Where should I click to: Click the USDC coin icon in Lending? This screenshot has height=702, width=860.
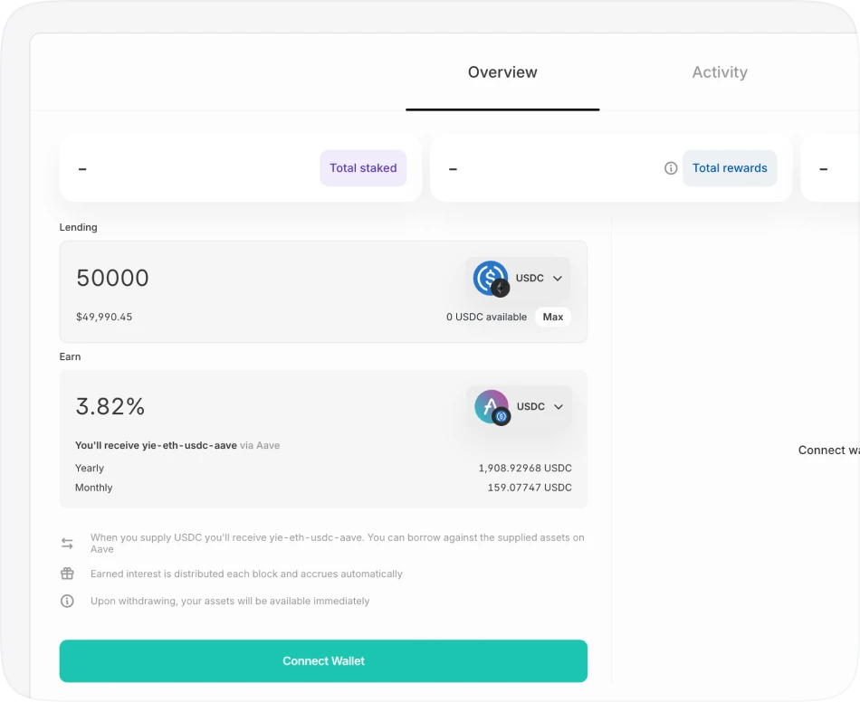pos(491,279)
